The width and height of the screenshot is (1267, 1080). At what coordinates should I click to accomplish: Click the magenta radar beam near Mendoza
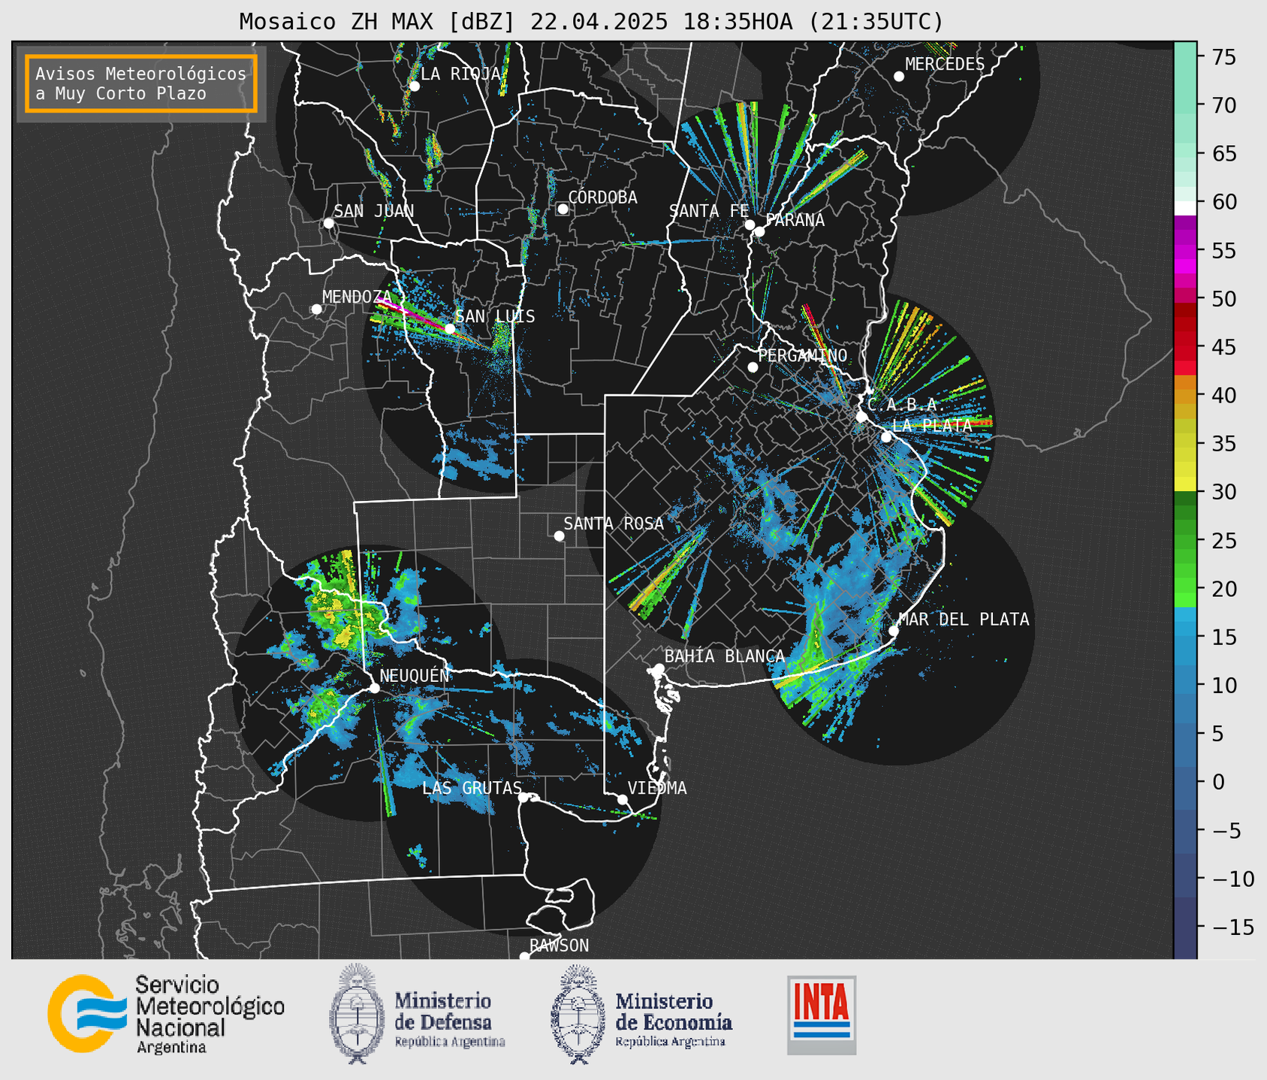click(412, 313)
